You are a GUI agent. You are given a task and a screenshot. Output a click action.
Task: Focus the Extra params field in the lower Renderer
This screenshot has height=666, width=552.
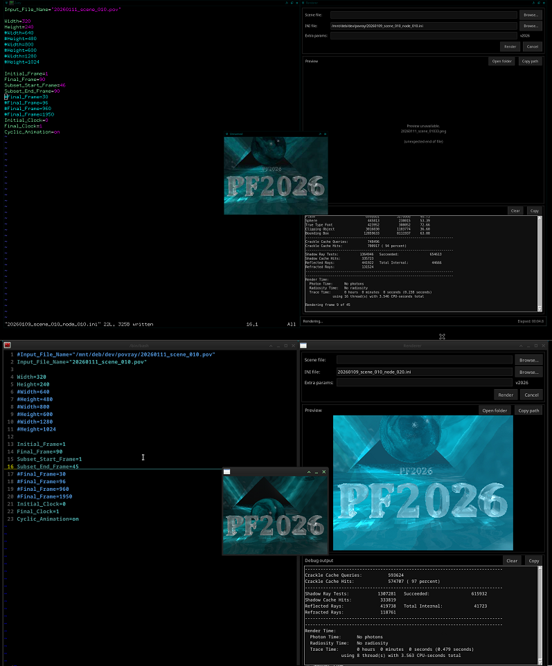[423, 382]
